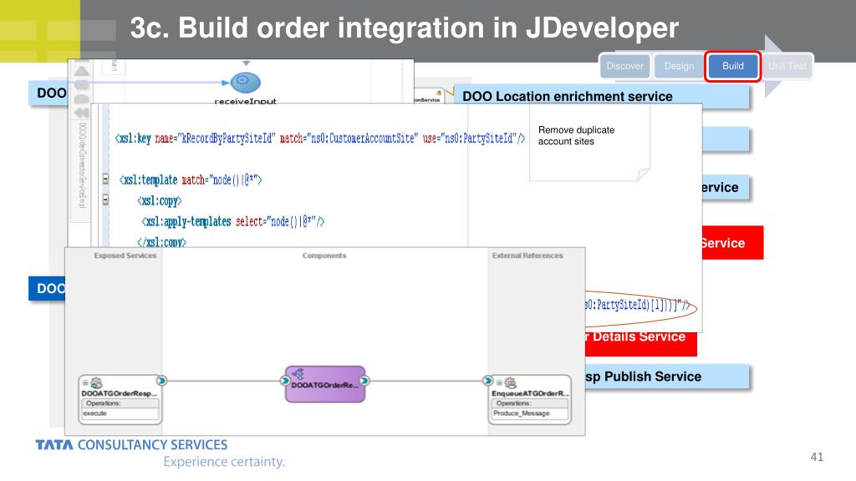
Task: Open the Build phase tab
Action: [x=732, y=66]
